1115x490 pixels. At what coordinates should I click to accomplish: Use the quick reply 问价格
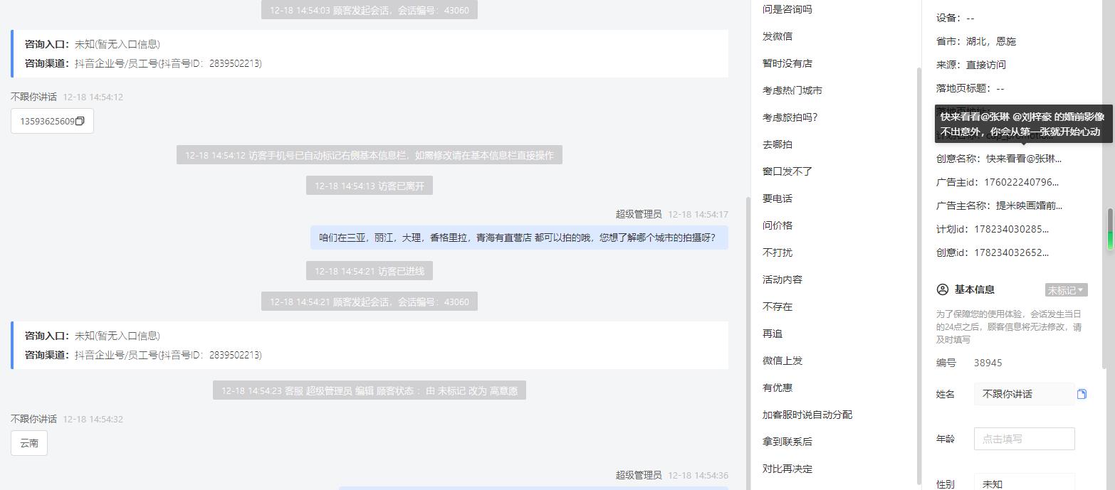click(778, 225)
